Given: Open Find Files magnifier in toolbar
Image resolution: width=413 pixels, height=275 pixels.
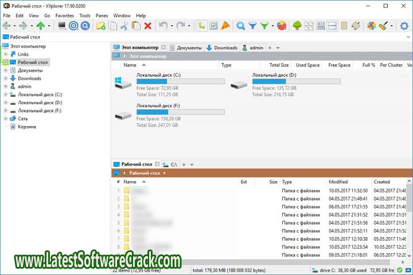Looking at the screenshot, I should 241,26.
